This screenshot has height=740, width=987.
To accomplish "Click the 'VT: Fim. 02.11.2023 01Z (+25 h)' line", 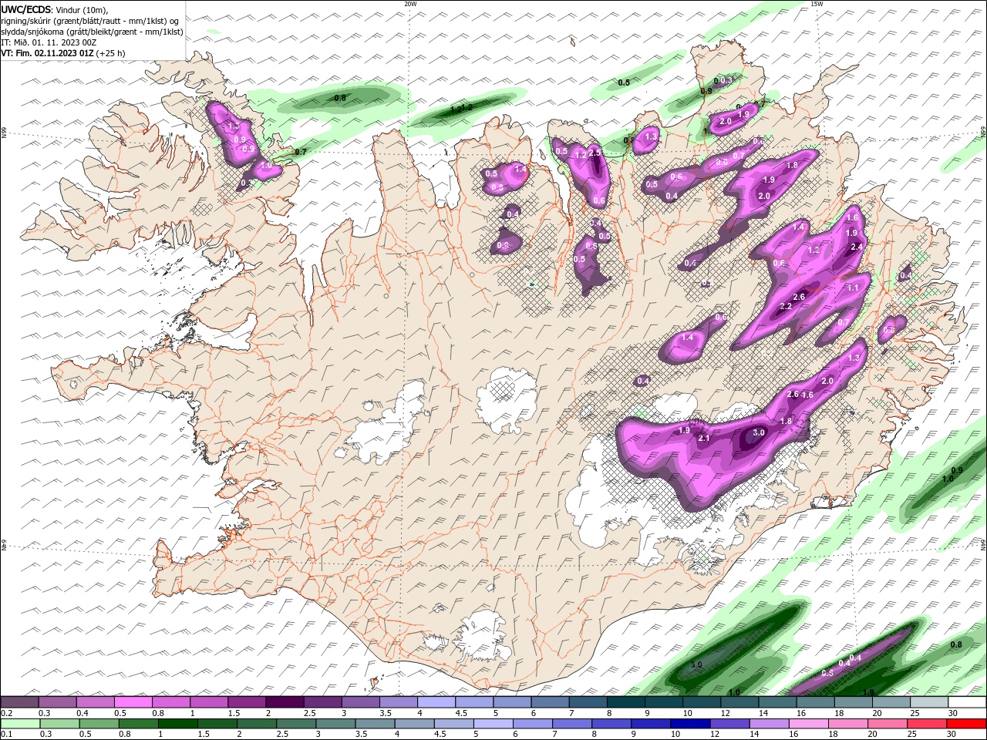I will [x=62, y=53].
